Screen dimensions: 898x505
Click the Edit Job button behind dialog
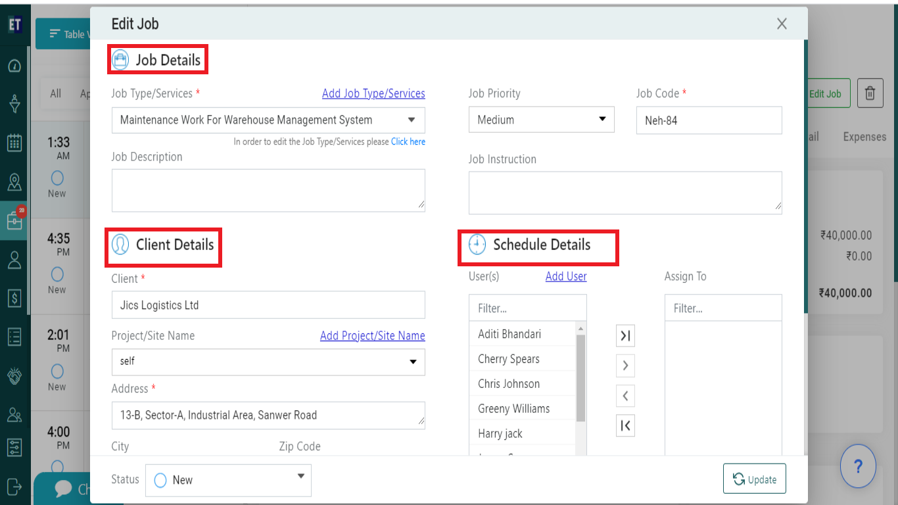click(828, 93)
